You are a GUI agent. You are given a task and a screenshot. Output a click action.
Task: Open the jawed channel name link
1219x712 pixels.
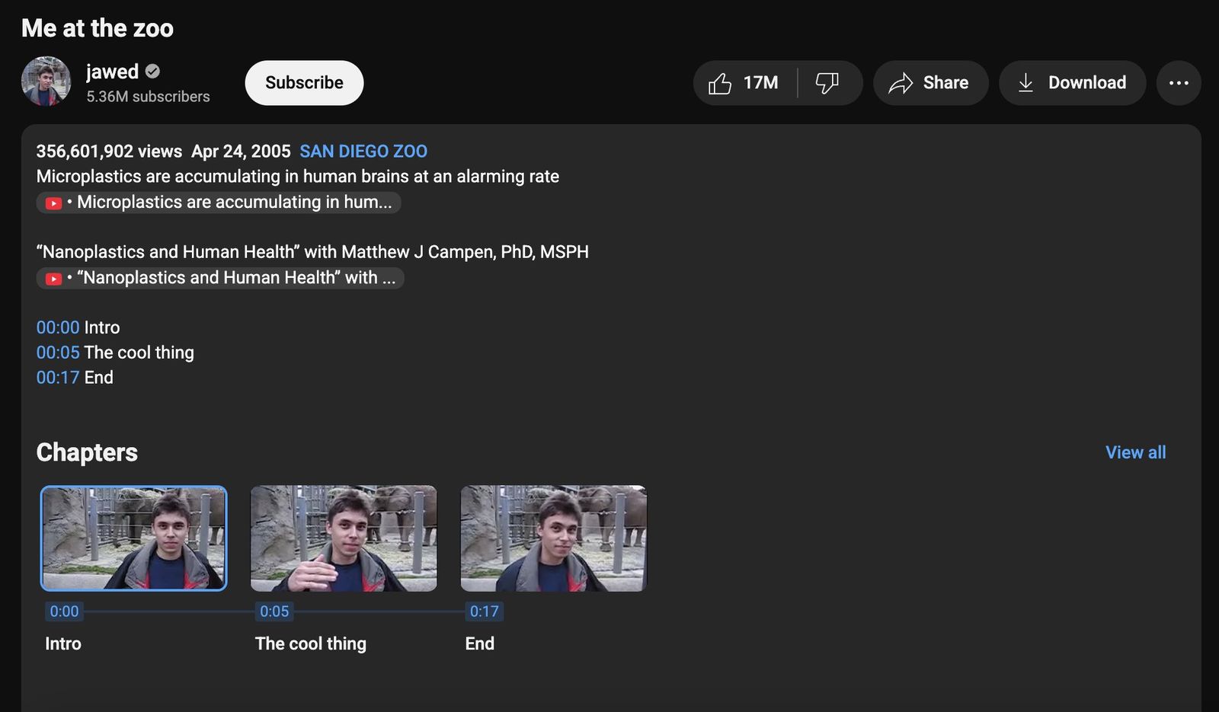[x=112, y=72]
